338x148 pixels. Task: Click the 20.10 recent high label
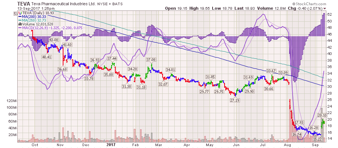click(x=322, y=115)
